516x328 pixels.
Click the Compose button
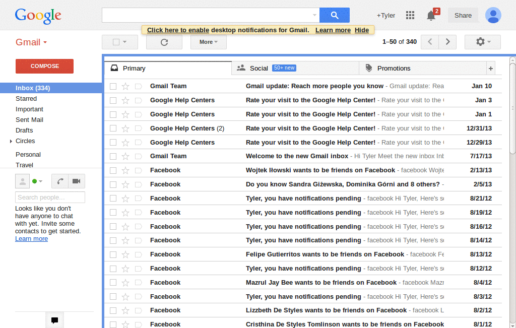[x=44, y=66]
